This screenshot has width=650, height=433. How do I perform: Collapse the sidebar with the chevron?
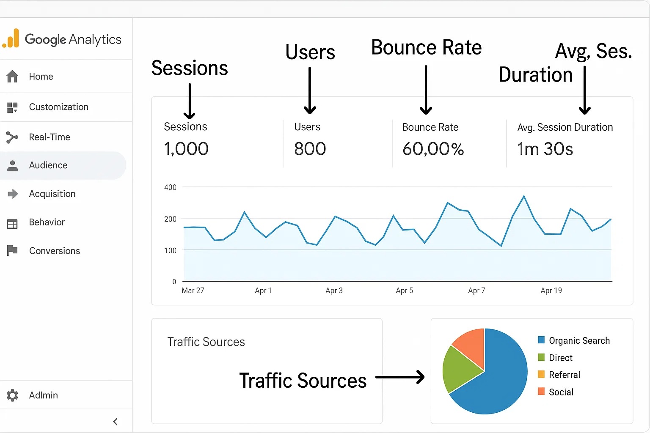pos(116,422)
